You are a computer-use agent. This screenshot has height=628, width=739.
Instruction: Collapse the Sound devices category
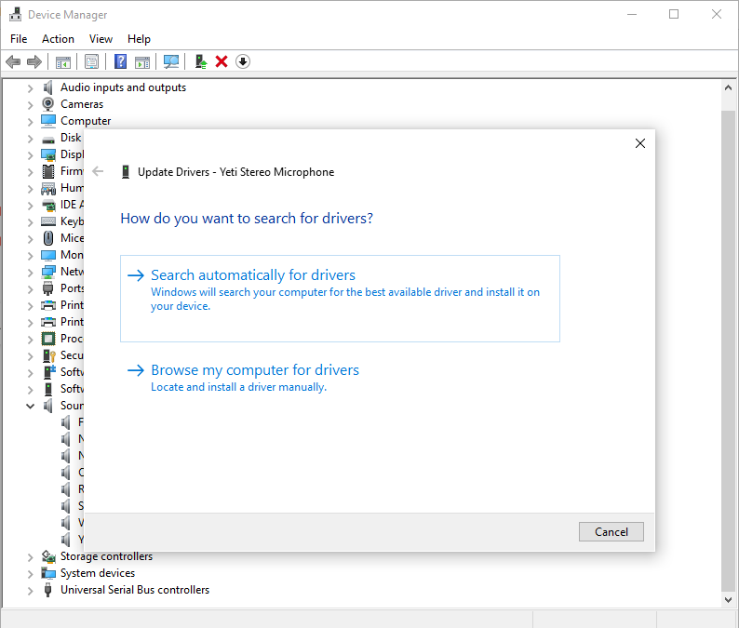tap(31, 406)
